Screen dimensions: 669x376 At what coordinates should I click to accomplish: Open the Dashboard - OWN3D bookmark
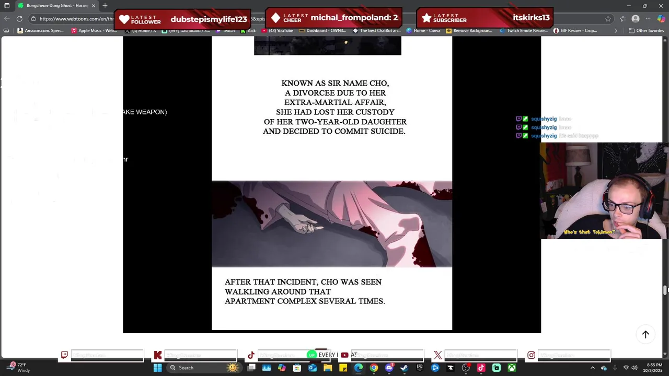322,30
